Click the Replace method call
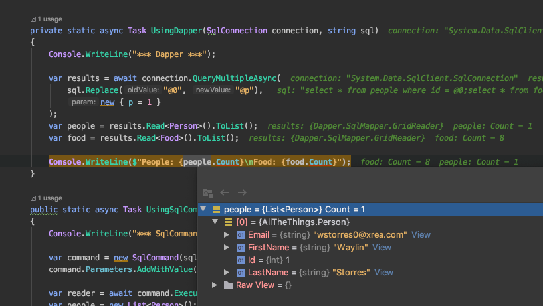Screen dimensions: 543x306 coord(102,90)
